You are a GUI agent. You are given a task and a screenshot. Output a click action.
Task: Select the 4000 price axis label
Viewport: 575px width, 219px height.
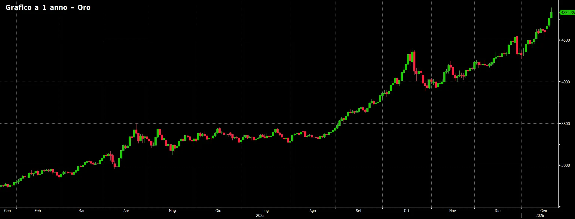click(x=565, y=82)
